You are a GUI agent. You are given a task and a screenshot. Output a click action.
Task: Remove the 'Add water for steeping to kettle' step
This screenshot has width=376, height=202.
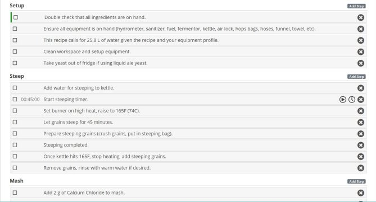[361, 88]
